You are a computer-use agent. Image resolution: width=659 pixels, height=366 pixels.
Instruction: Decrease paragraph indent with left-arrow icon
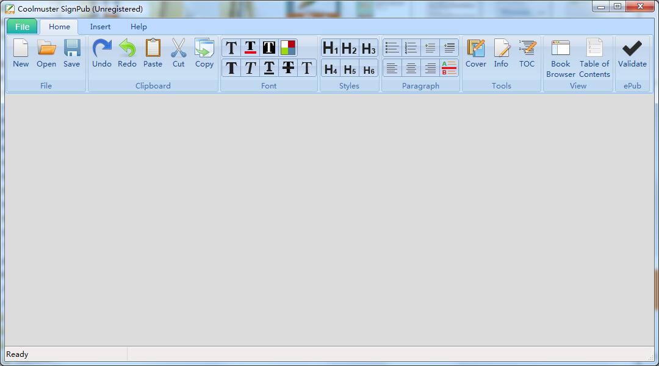449,48
